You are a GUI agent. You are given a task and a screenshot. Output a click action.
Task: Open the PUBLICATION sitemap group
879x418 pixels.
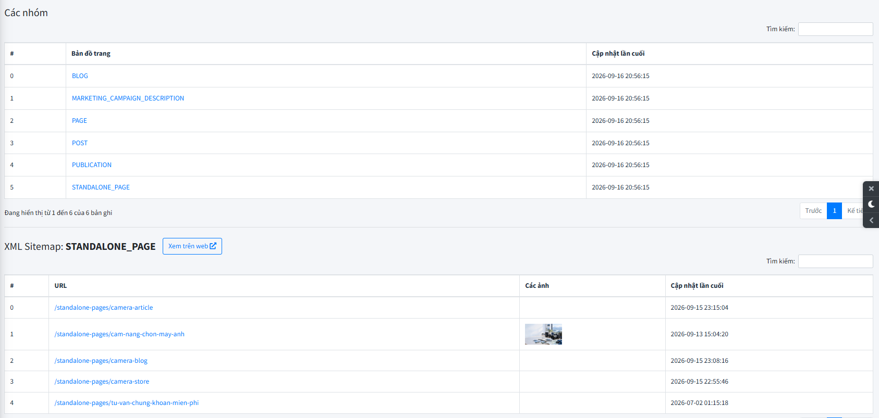[x=92, y=165]
